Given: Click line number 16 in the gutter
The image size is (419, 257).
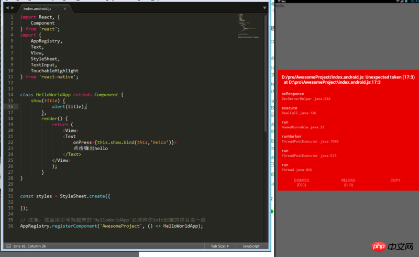Looking at the screenshot, I should click(11, 106).
